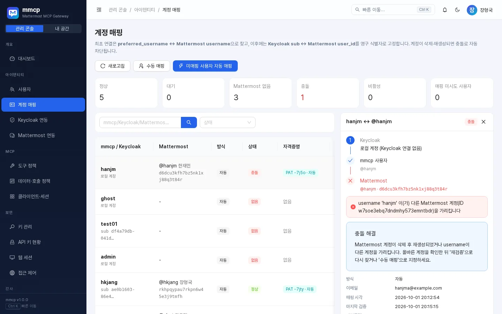502x314 pixels.
Task: Focus the mmcp/Keycloak/Mattermost search field
Action: 140,122
